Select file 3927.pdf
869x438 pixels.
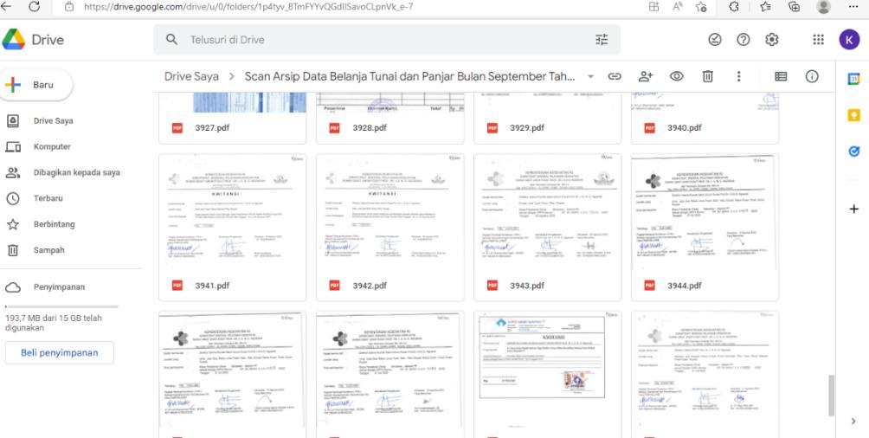click(232, 119)
